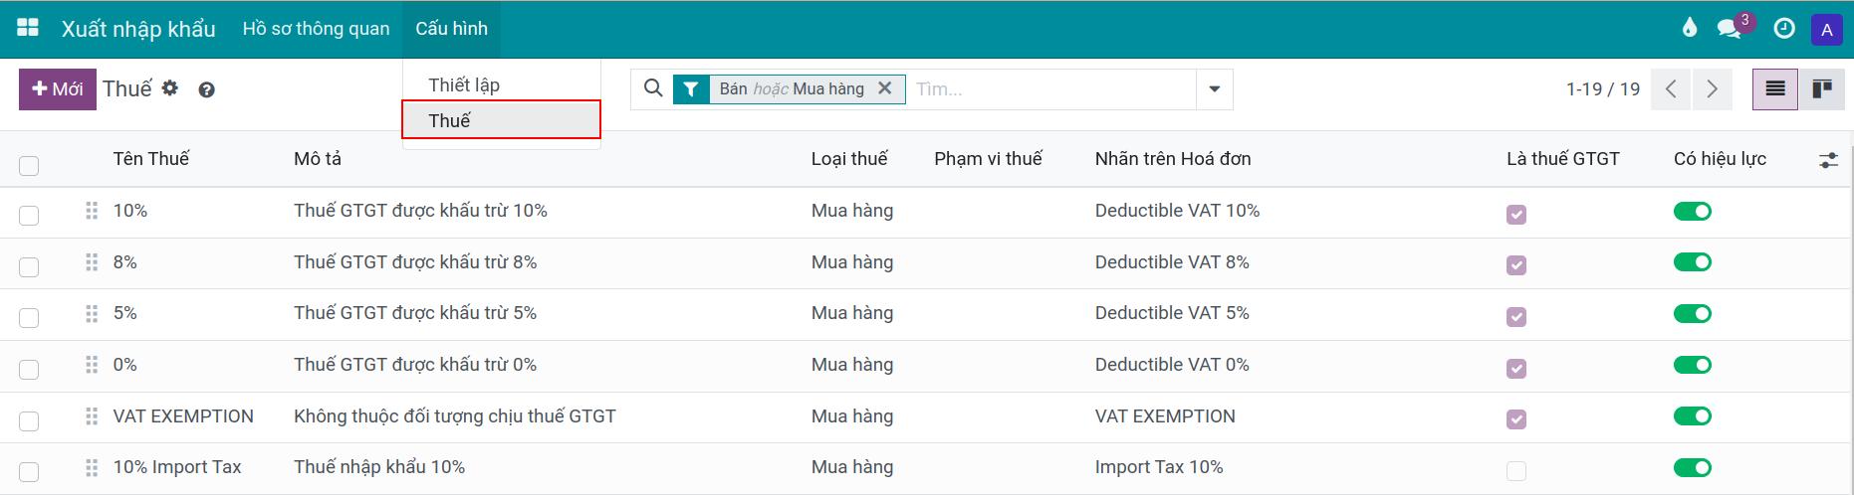Click drag handle of VAT EXEMPTION row

tap(92, 416)
